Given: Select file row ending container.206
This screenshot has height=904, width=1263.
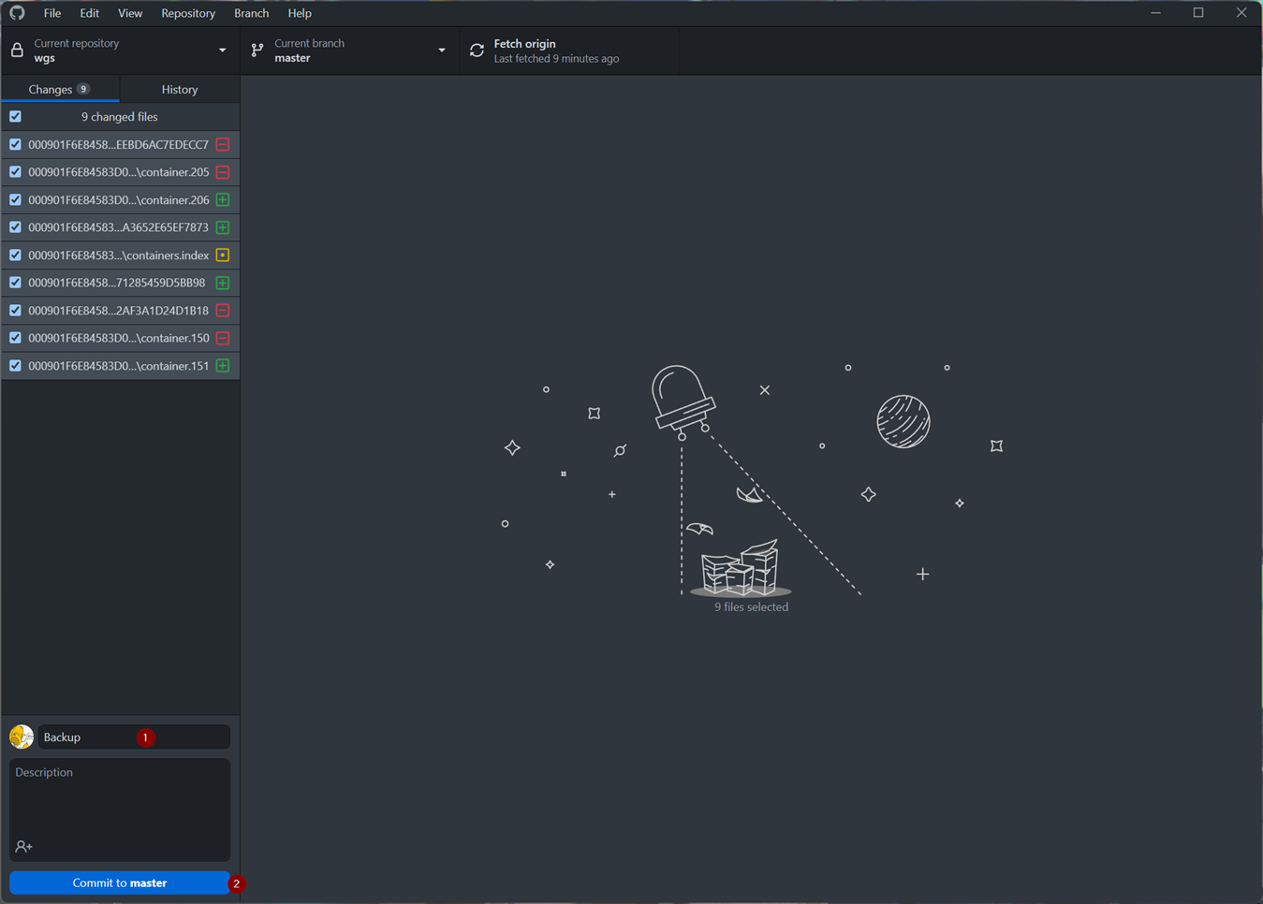Looking at the screenshot, I should (x=120, y=200).
